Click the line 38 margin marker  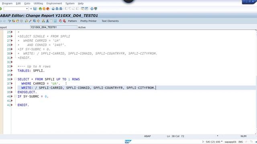point(12,88)
